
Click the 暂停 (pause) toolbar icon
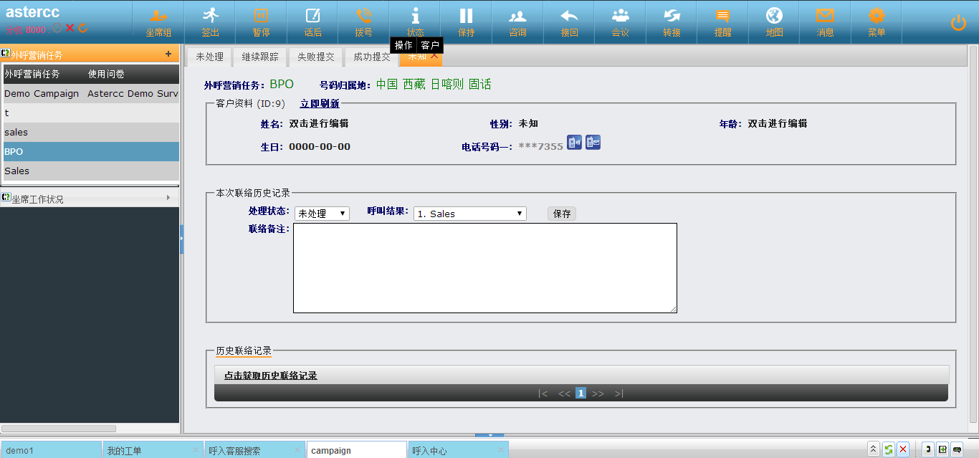click(261, 17)
